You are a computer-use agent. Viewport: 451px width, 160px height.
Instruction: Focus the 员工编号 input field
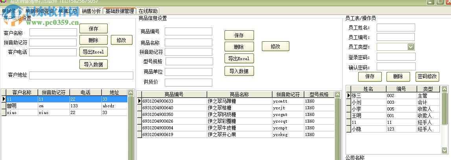pos(396,37)
